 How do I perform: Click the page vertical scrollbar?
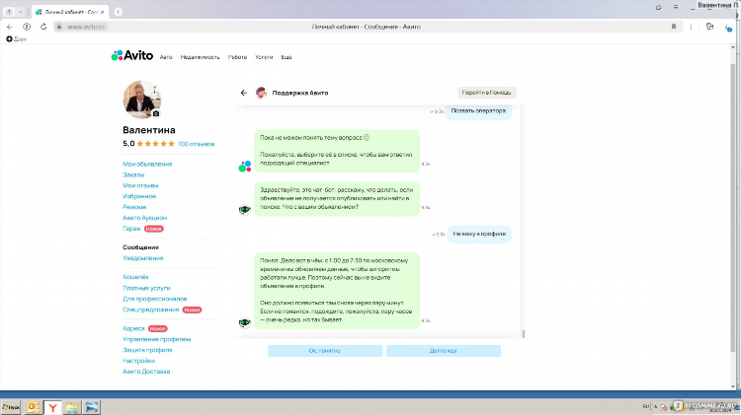click(x=733, y=207)
